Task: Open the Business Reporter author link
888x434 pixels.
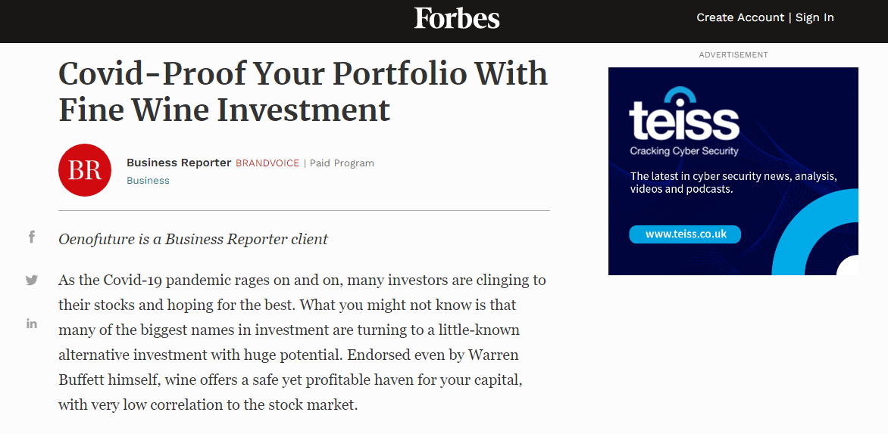Action: click(x=179, y=163)
